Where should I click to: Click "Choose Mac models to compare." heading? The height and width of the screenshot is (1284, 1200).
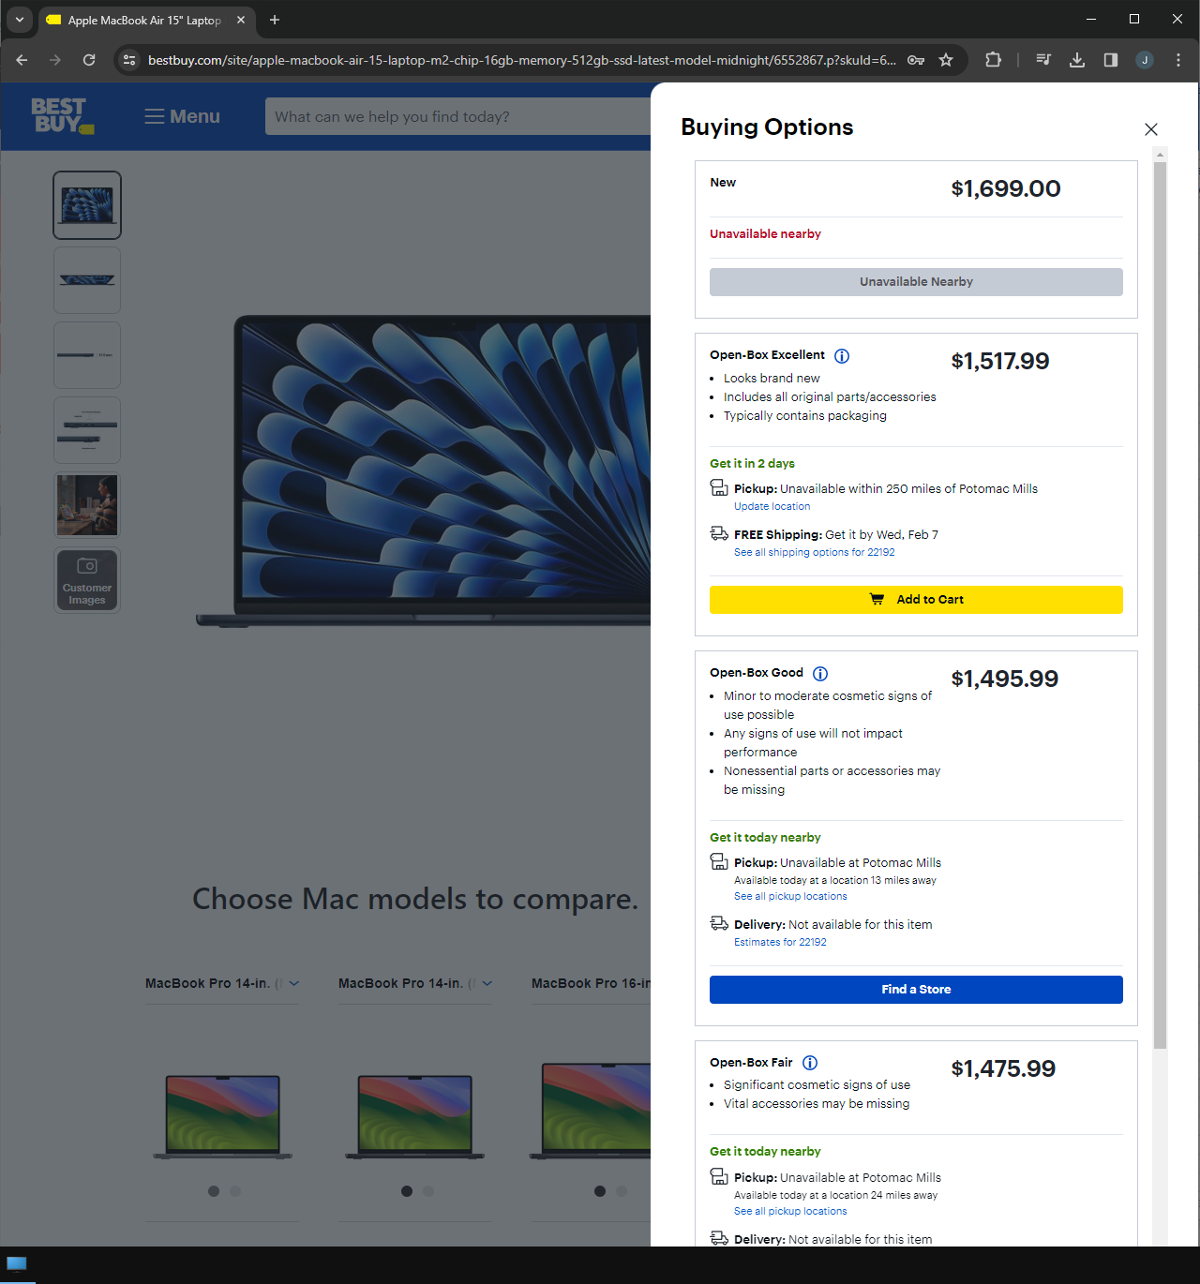point(415,900)
